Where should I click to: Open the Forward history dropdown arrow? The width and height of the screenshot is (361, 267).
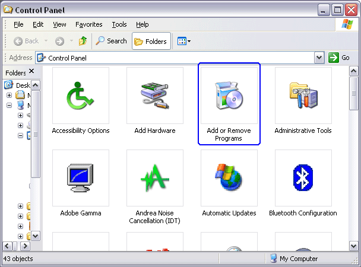point(71,41)
